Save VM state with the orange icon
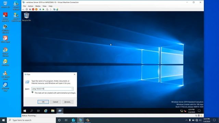 pyautogui.click(x=36, y=9)
